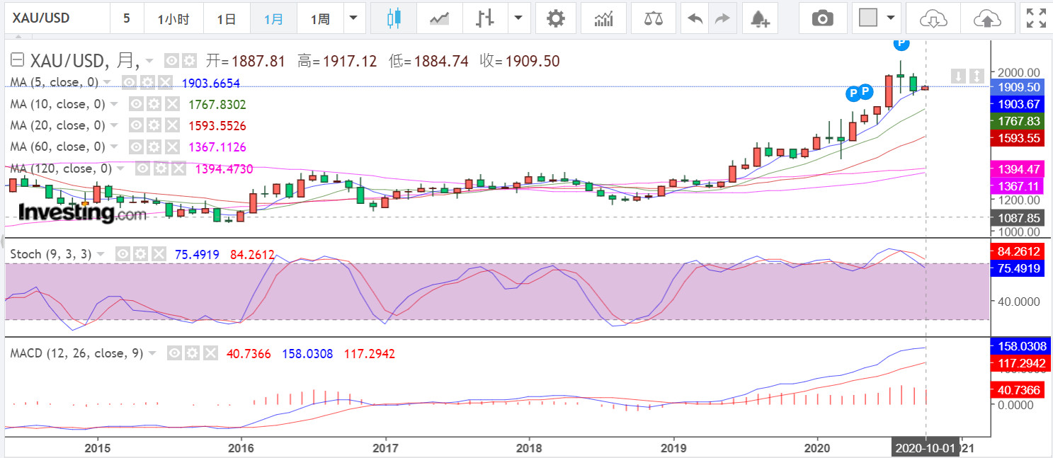1053x458 pixels.
Task: Select the 1小时 timeframe
Action: [x=173, y=18]
